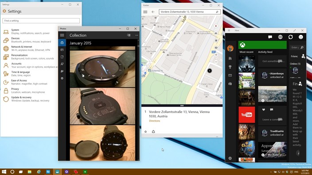Viewport: 312px width, 175px height.
Task: Open the Maps hamburger menu
Action: pos(145,12)
